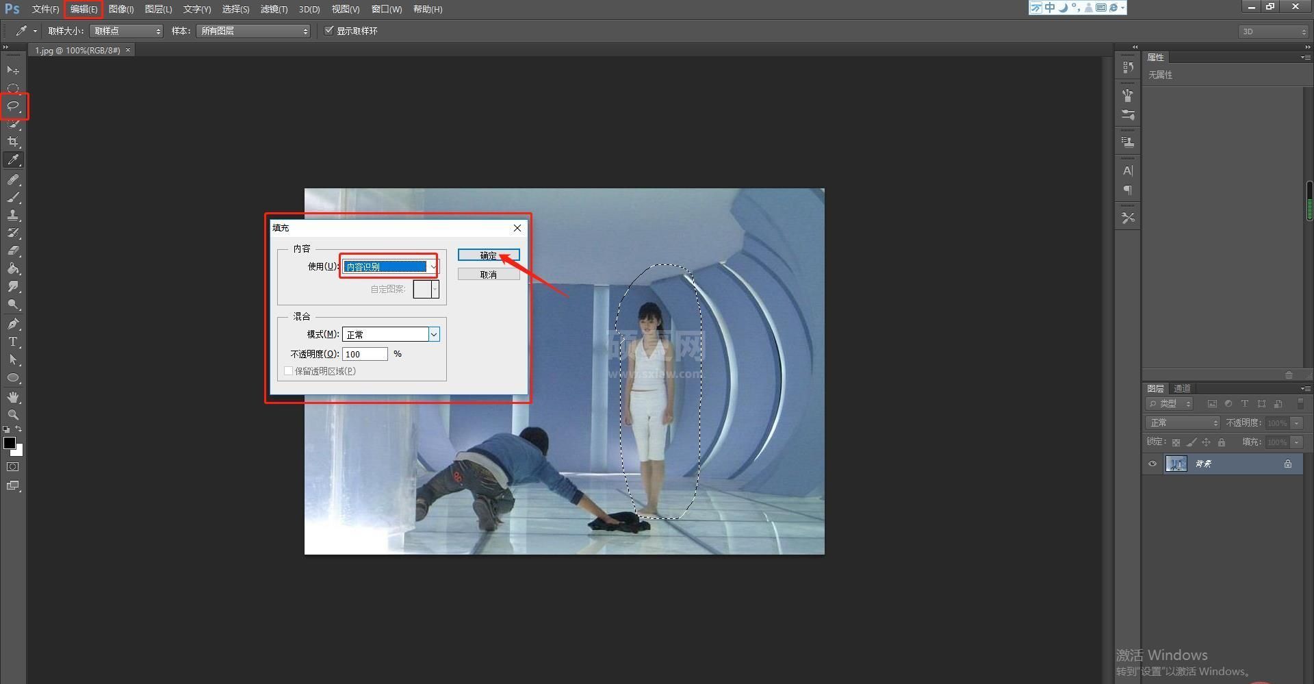Toggle lock all for layer
This screenshot has height=684, width=1314.
[x=1222, y=442]
